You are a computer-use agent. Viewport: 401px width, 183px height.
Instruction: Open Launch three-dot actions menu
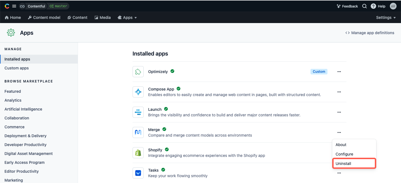339,112
